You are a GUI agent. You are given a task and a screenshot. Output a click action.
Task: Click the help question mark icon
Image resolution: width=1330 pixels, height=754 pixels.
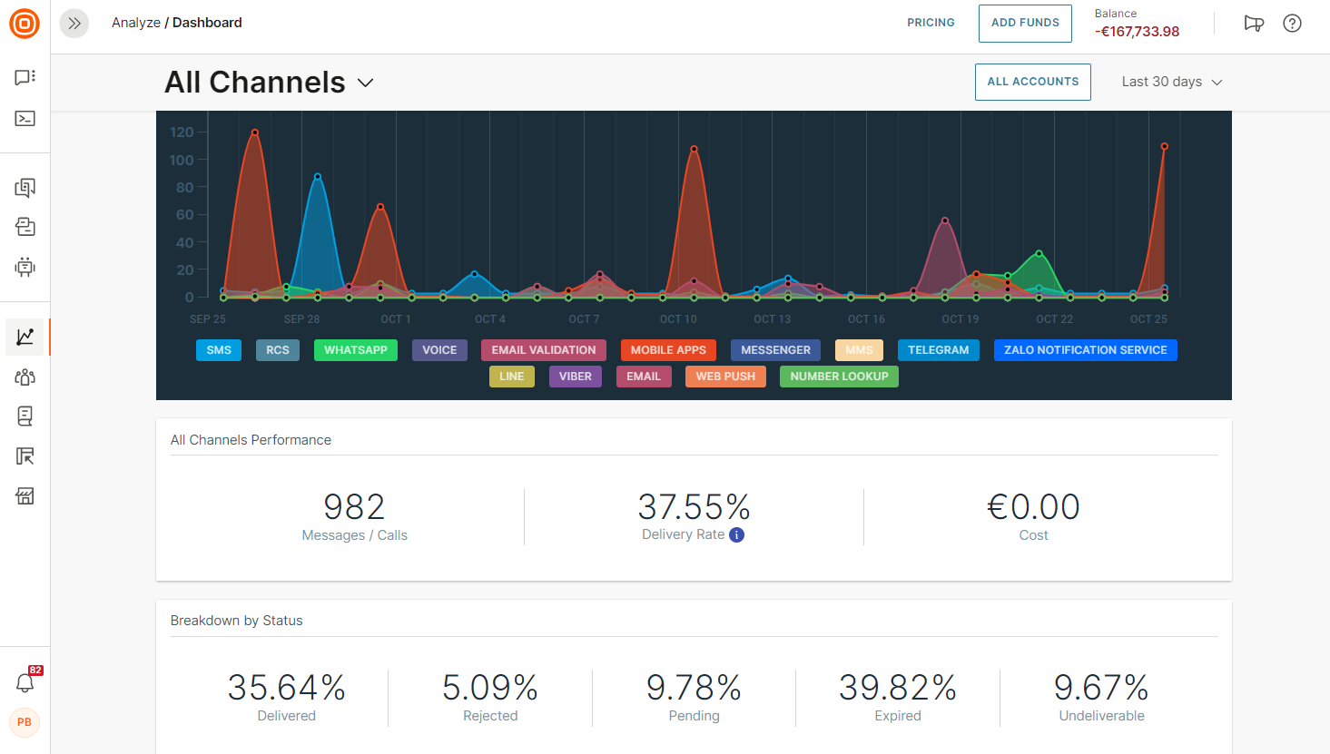[x=1292, y=24]
